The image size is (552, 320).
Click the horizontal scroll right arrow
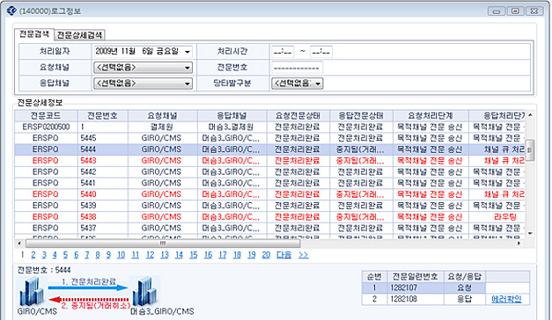point(519,244)
